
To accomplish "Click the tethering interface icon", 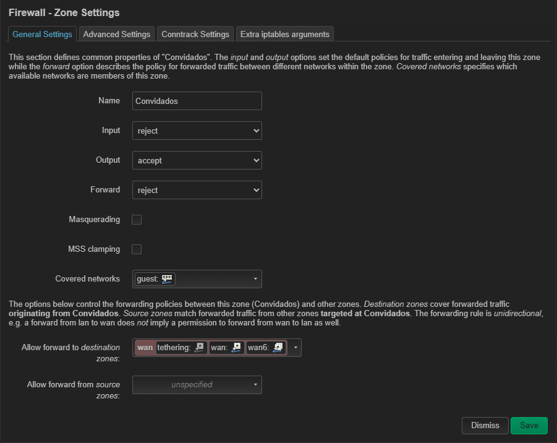I will 199,348.
